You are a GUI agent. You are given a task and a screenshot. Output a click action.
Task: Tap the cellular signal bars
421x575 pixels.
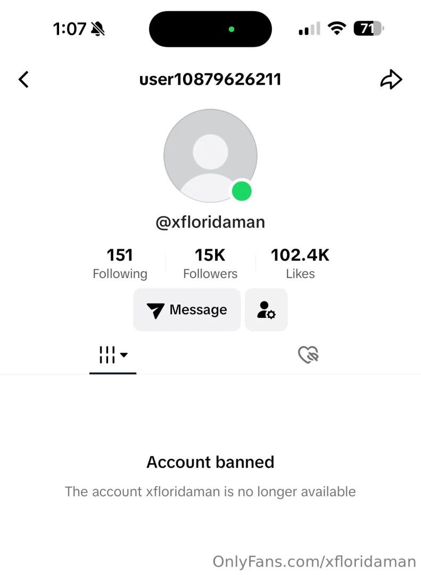point(309,29)
